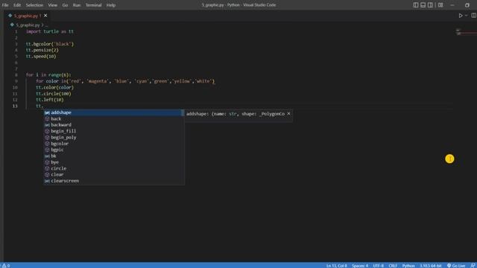Click line number 13 in the gutter
The image size is (477, 268).
click(15, 106)
